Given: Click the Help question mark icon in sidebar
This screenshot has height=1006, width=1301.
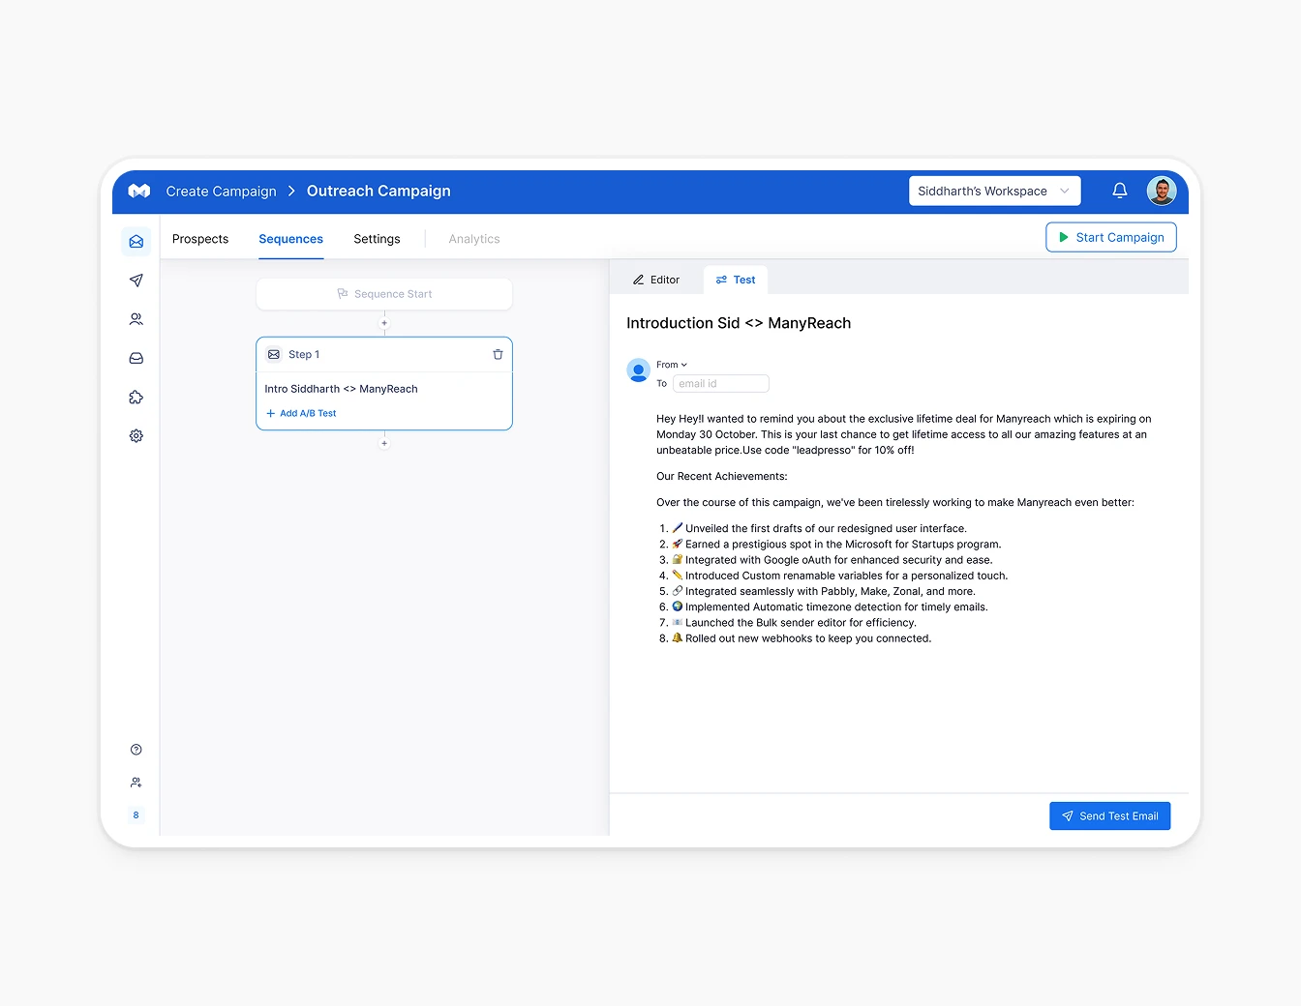Looking at the screenshot, I should point(136,749).
